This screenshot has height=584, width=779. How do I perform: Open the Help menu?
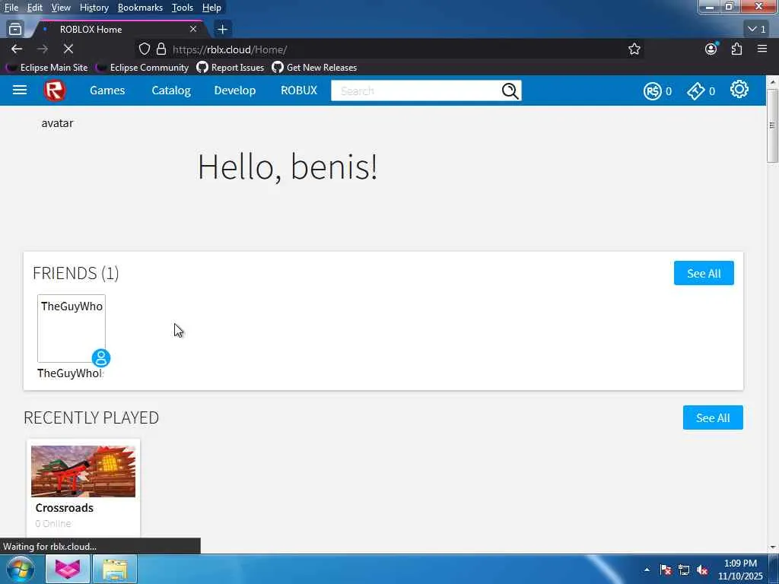point(211,8)
